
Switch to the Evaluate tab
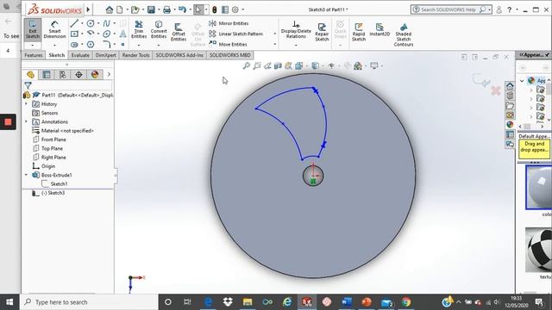pos(80,55)
